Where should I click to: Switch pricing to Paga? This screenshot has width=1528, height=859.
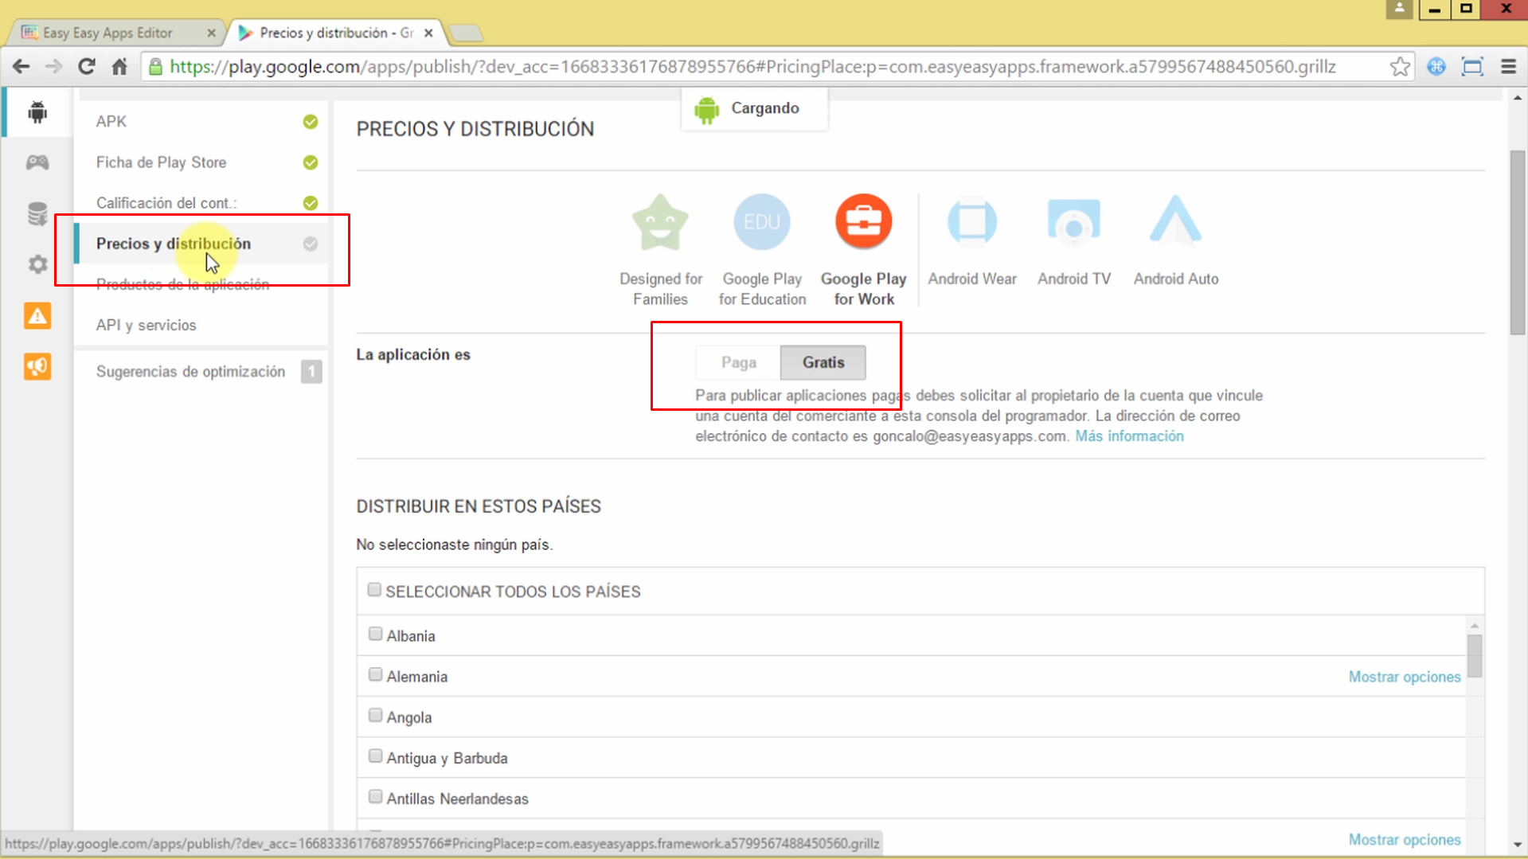[737, 362]
